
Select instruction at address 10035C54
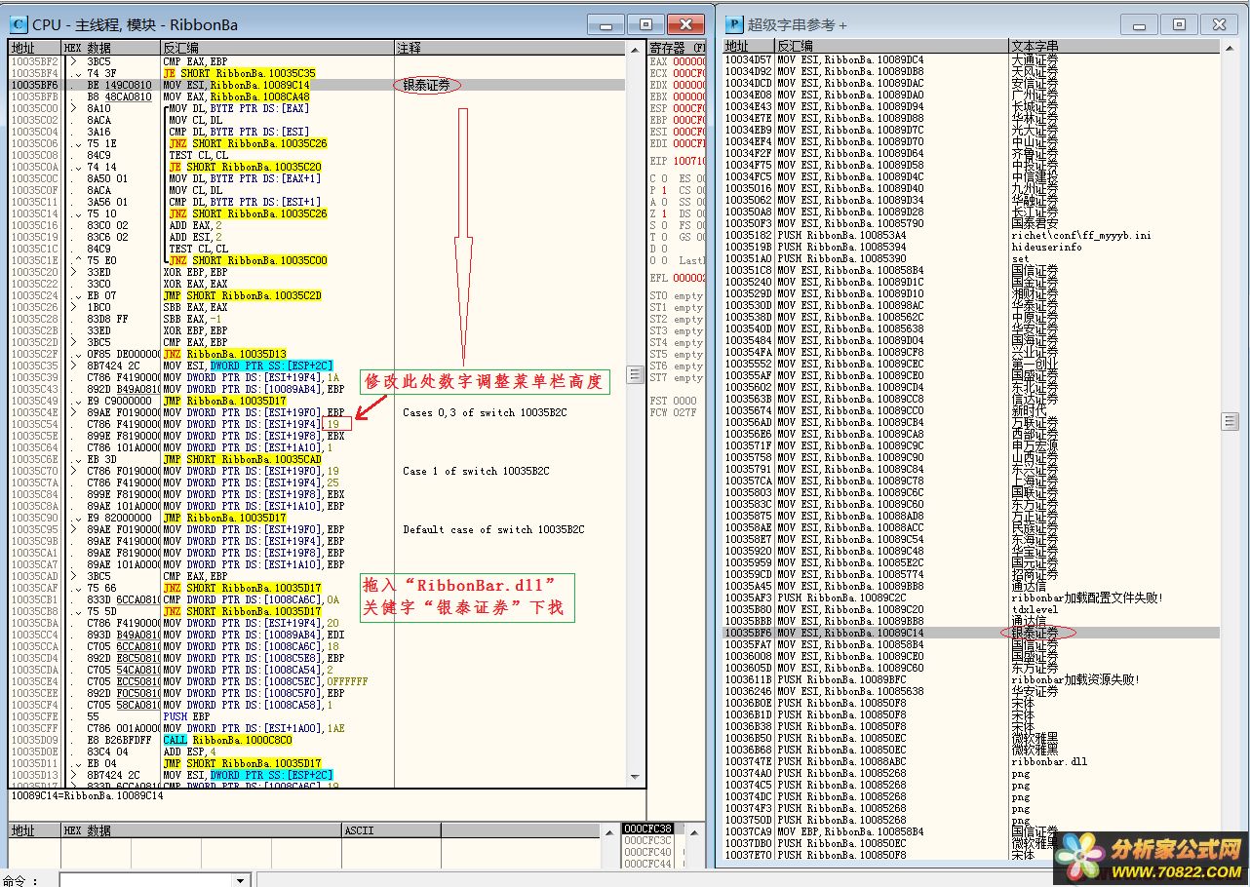317,424
